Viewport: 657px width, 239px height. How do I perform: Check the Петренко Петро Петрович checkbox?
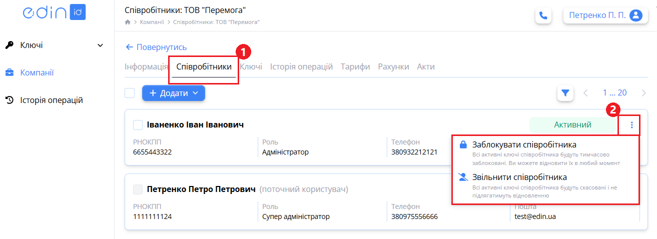[138, 189]
